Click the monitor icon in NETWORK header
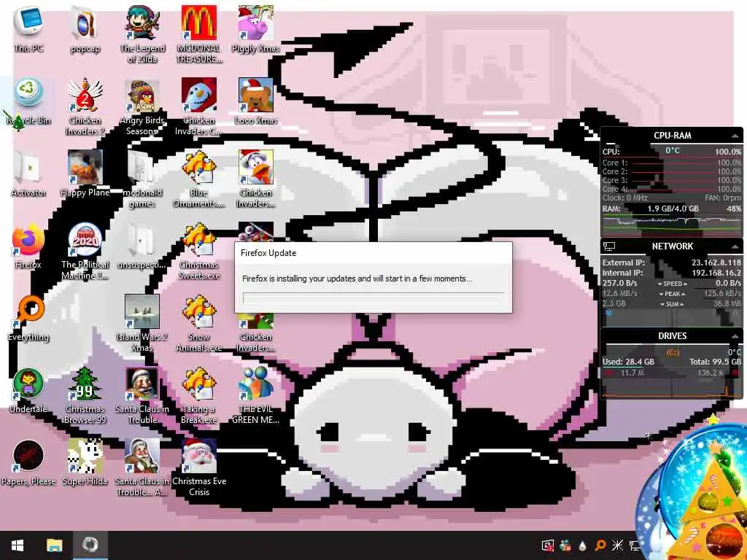The height and width of the screenshot is (560, 747). pyautogui.click(x=609, y=246)
